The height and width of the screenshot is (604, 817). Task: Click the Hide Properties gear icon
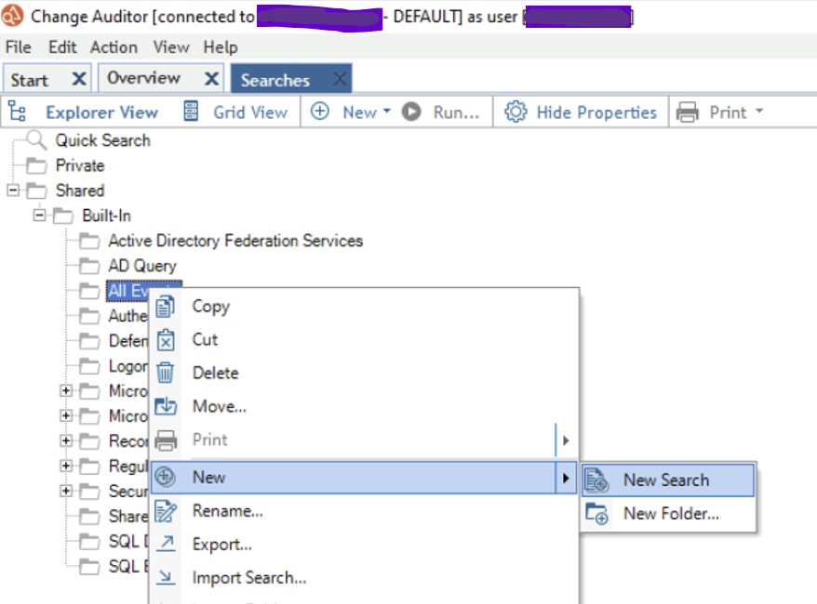[516, 111]
